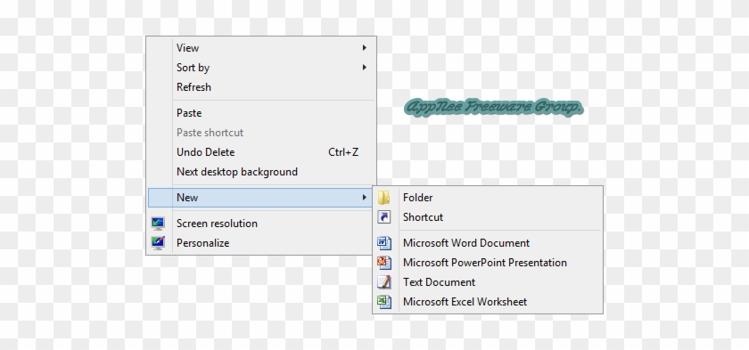
Task: Click the greyed Paste shortcut entry
Action: (261, 133)
